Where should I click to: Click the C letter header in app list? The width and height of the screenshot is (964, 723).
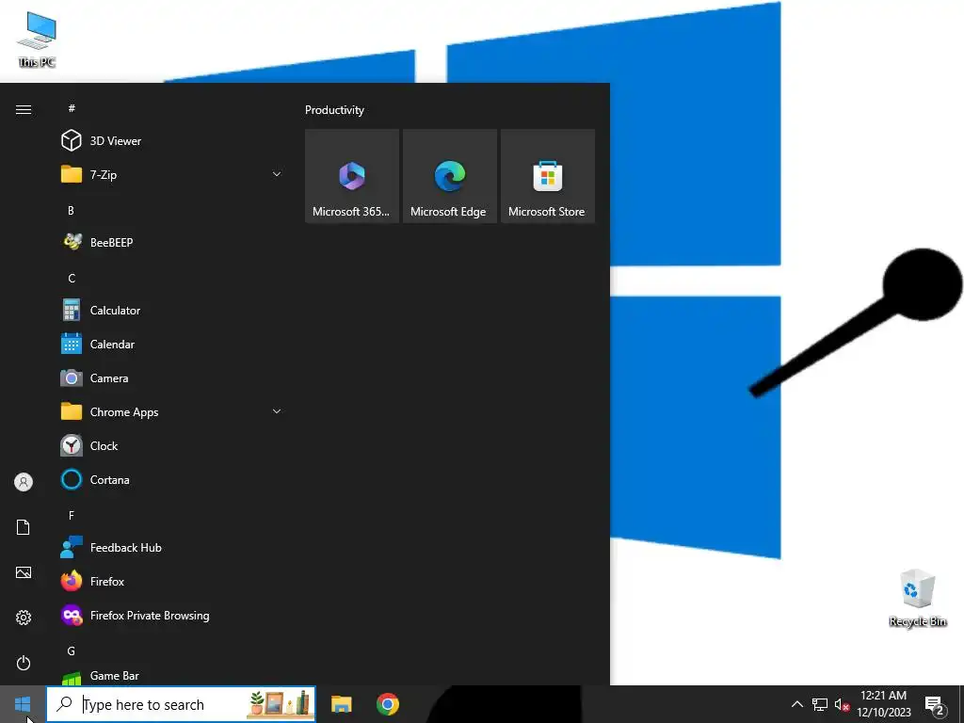point(72,279)
